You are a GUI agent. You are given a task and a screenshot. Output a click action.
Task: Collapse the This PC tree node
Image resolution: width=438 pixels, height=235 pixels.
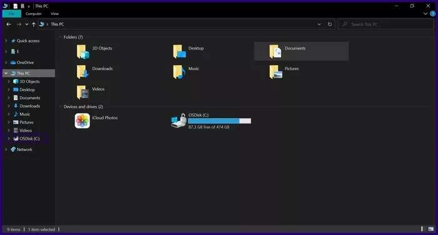pyautogui.click(x=6, y=73)
